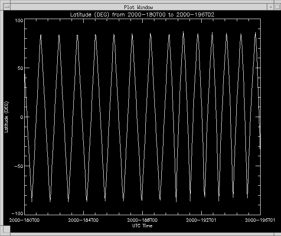
Task: Click the 100 y-axis tick label
Action: (18, 20)
